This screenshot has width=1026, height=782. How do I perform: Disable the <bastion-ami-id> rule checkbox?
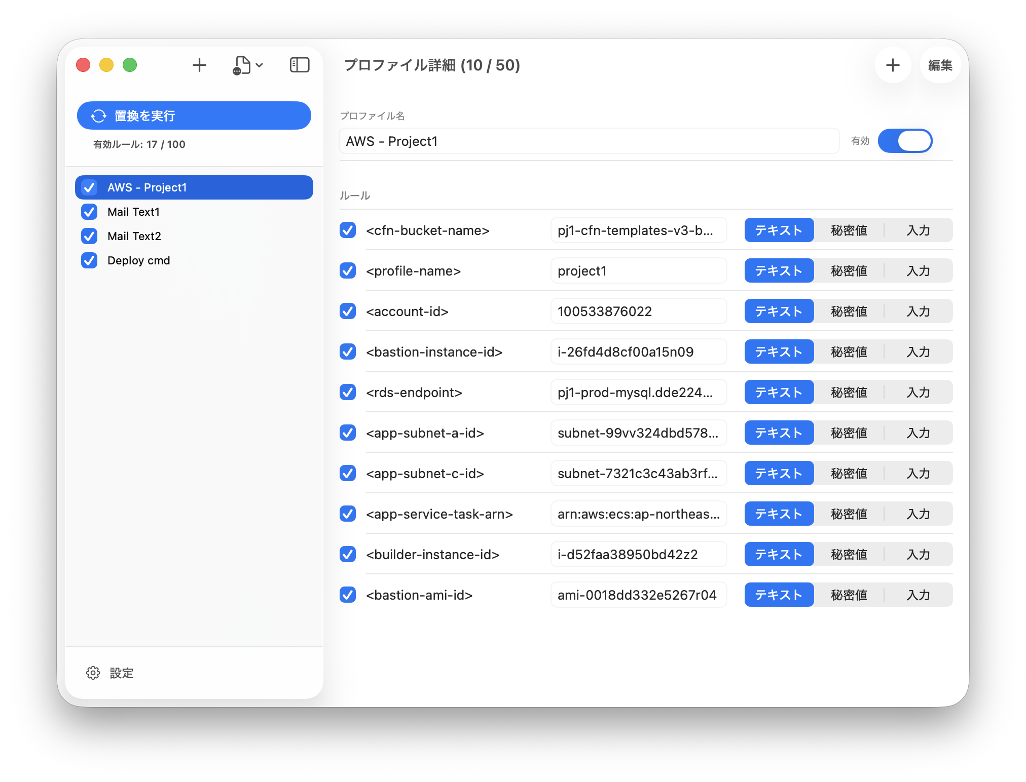348,595
